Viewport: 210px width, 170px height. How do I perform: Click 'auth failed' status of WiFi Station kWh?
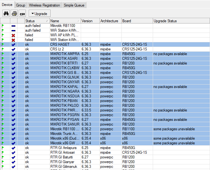[33, 30]
